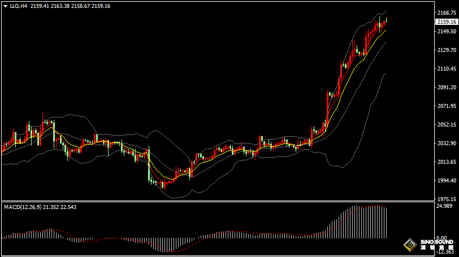Select the lower Bollinger band near 2013
This screenshot has height=257, width=459.
pyautogui.click(x=339, y=166)
